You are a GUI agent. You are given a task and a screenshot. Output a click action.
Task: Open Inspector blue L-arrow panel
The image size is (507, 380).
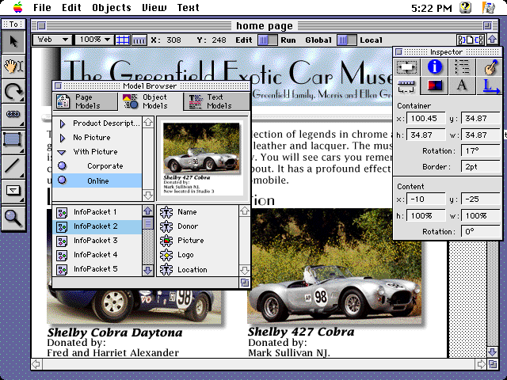click(x=490, y=86)
